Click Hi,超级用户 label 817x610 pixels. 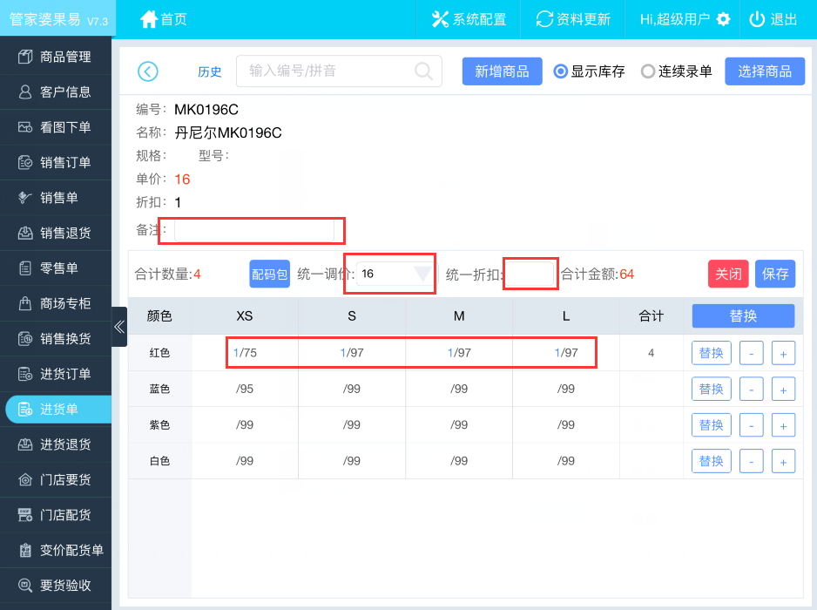675,19
